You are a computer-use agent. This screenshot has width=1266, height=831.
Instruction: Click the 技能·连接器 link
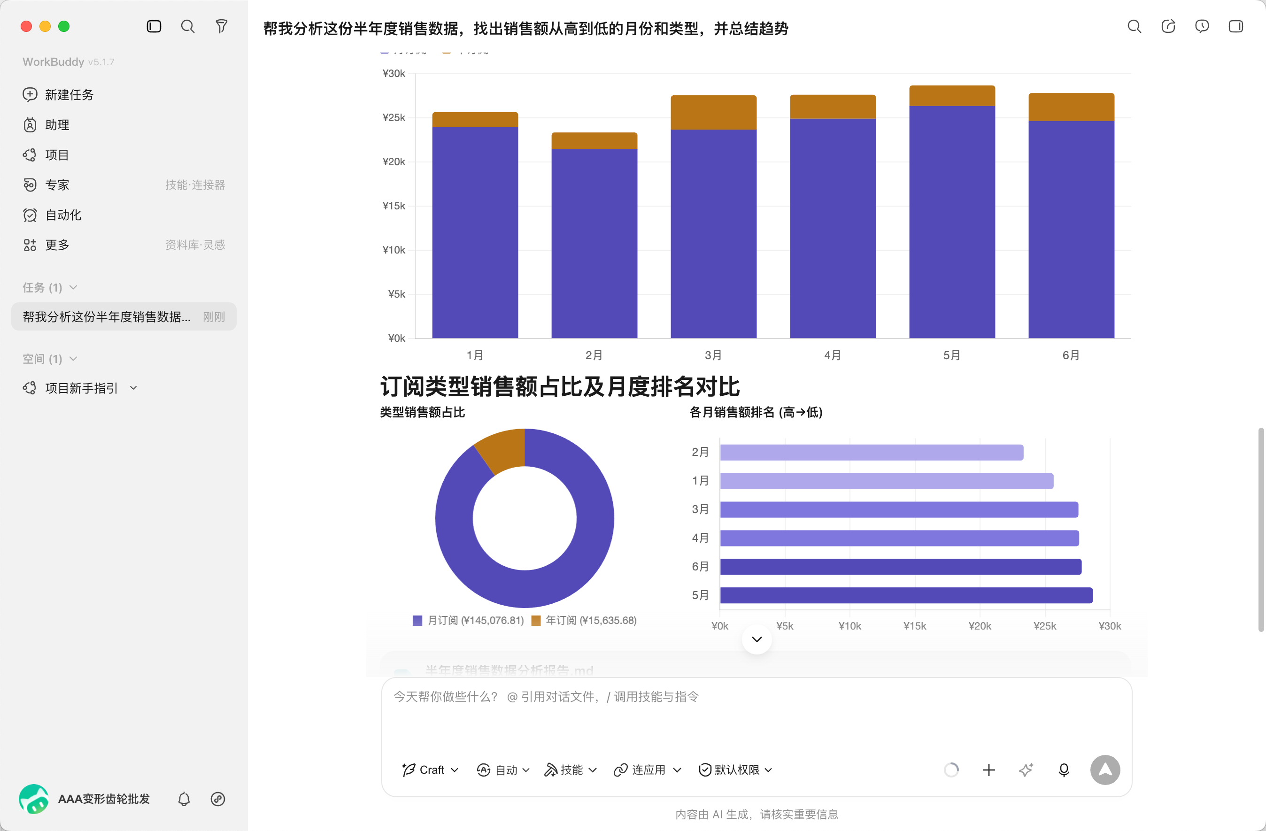(195, 185)
